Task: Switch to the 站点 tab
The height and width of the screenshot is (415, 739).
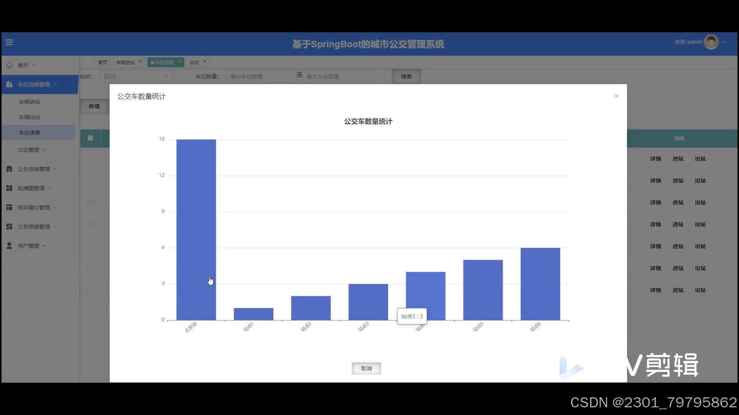Action: pyautogui.click(x=194, y=62)
